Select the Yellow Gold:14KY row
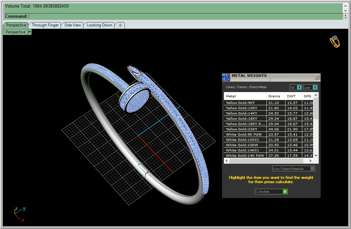This screenshot has height=229, width=351. coord(269,113)
